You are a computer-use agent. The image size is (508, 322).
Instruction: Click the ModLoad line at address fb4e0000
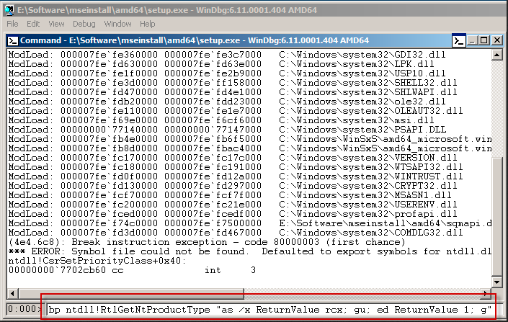250,139
